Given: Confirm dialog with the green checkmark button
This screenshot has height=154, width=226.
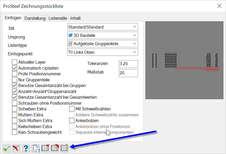Looking at the screenshot, I should coord(7,148).
